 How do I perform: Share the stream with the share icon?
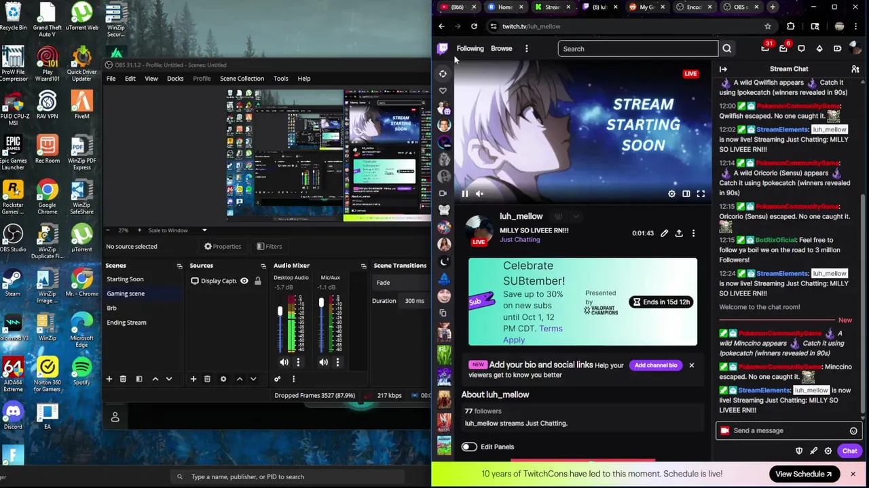pos(679,233)
